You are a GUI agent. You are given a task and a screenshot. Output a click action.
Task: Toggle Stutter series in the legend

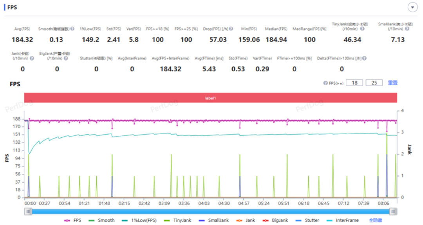pos(307,220)
